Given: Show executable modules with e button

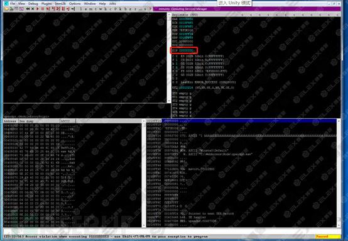Looking at the screenshot, I should (x=86, y=9).
